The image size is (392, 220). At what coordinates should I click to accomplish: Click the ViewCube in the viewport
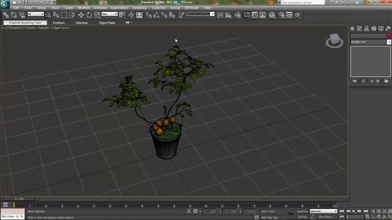[334, 40]
